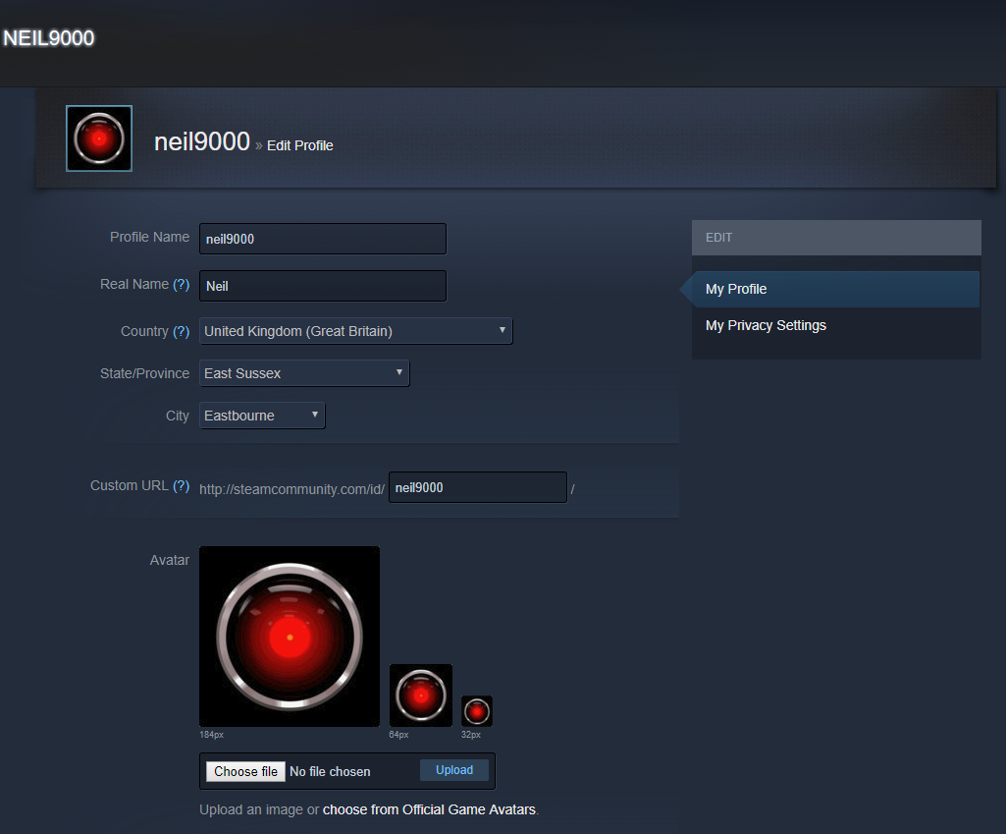Image resolution: width=1006 pixels, height=834 pixels.
Task: Click the NEIL9000 title at top
Action: pos(49,38)
